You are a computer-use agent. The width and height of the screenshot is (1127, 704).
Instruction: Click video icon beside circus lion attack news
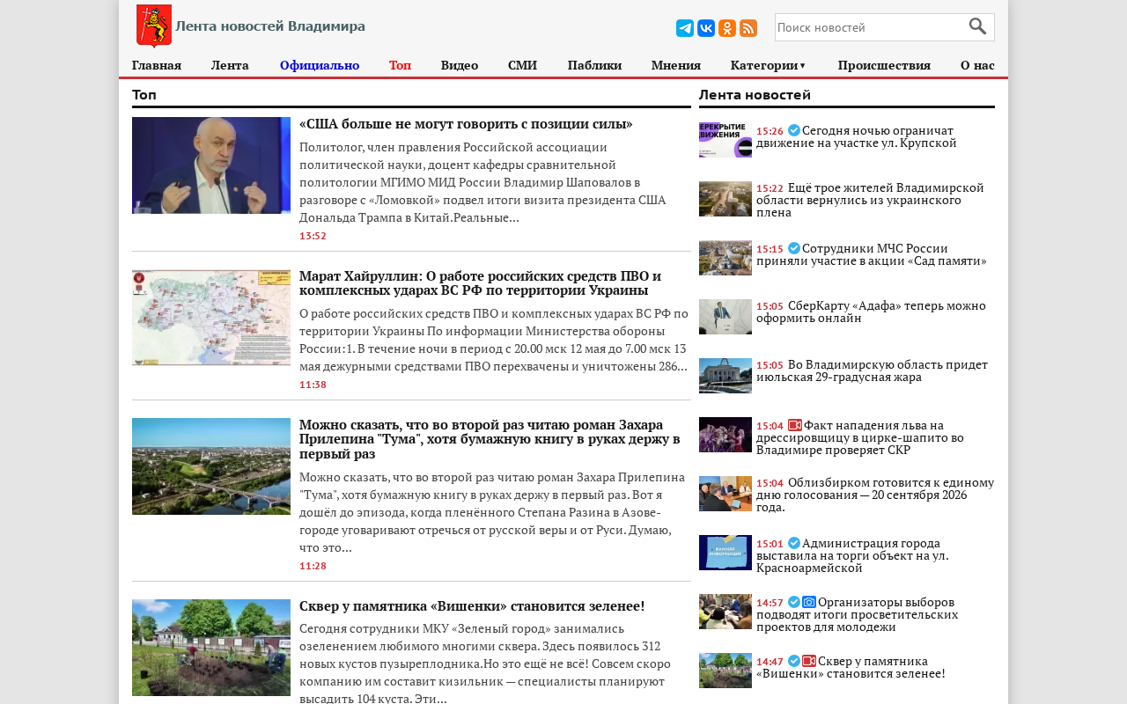pos(795,425)
